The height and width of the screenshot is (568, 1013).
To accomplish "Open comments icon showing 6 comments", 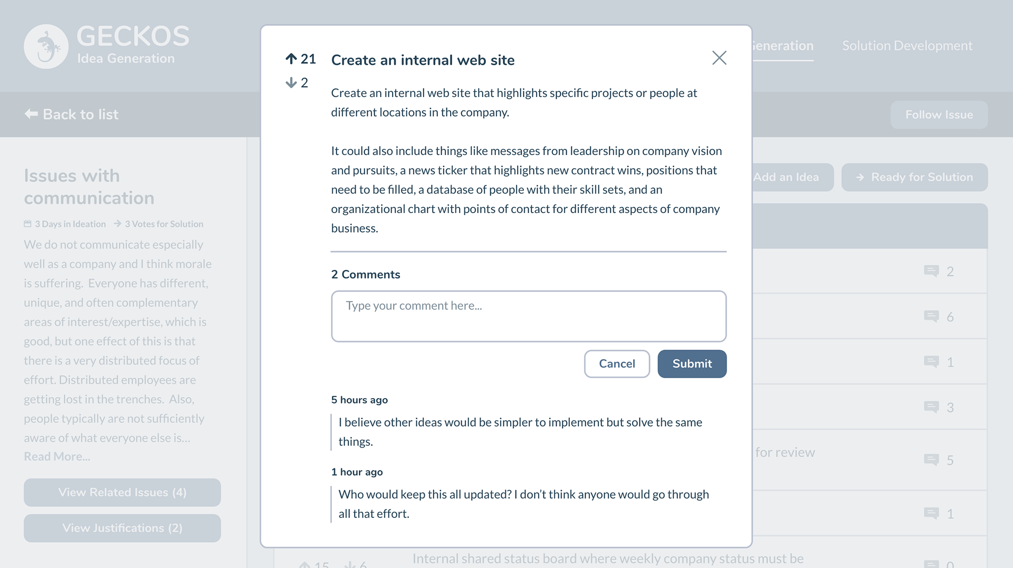I will [x=931, y=316].
